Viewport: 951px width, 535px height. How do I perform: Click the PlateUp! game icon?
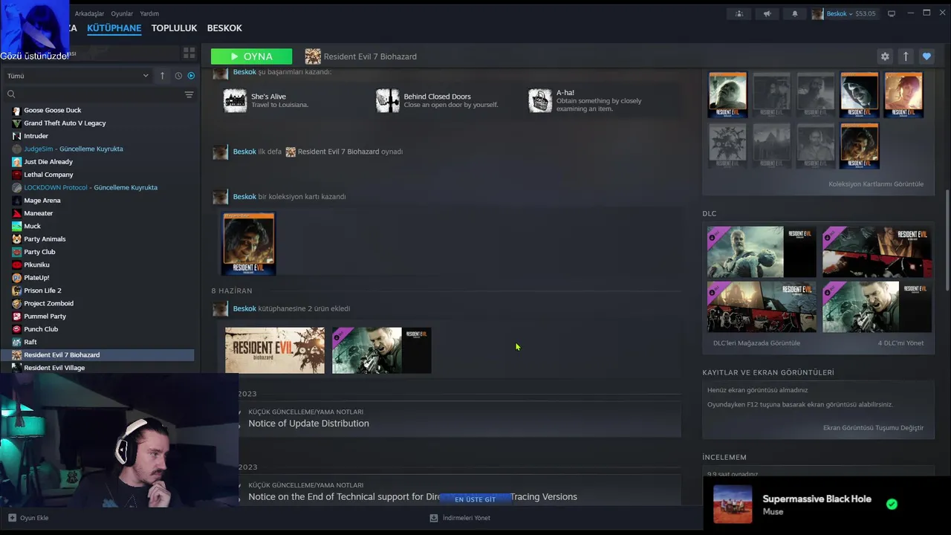coord(17,278)
